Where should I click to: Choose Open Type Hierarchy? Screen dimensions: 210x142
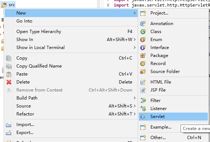(x=71, y=32)
